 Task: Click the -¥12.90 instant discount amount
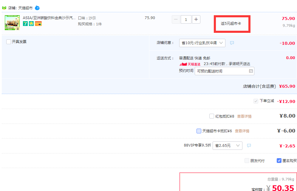286,101
